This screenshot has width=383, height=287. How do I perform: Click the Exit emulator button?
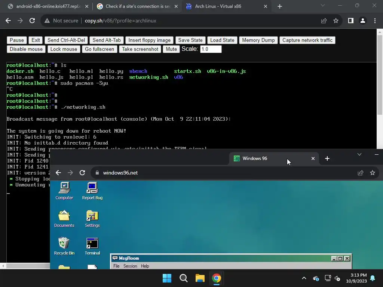coord(36,40)
